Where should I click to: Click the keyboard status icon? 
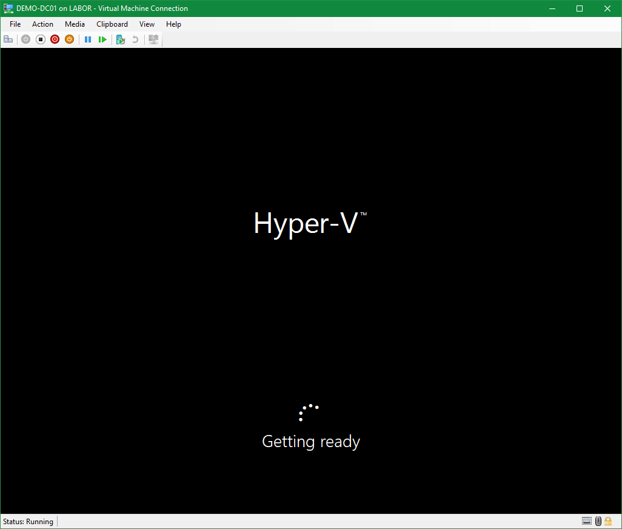586,521
